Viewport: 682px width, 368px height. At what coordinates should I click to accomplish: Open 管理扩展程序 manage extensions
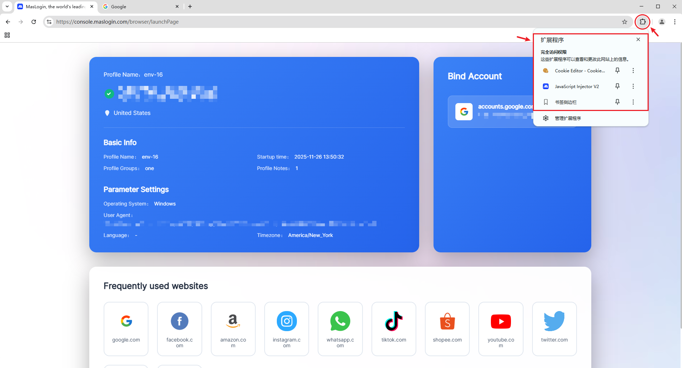click(x=568, y=118)
